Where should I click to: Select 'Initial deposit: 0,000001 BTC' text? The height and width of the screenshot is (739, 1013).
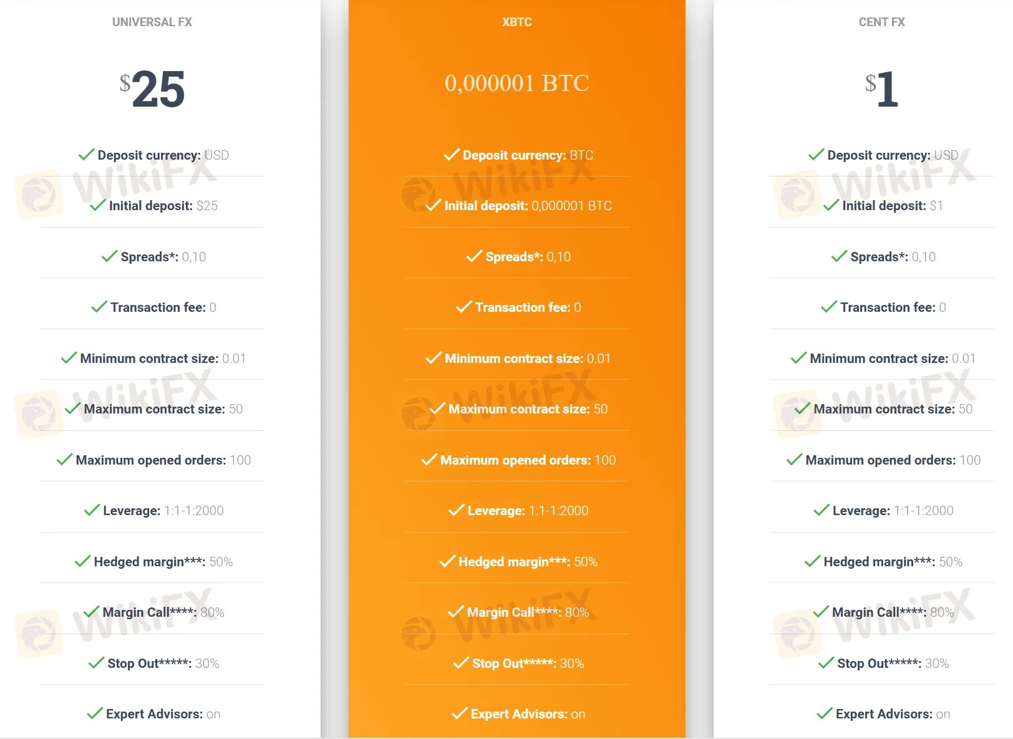pyautogui.click(x=528, y=206)
